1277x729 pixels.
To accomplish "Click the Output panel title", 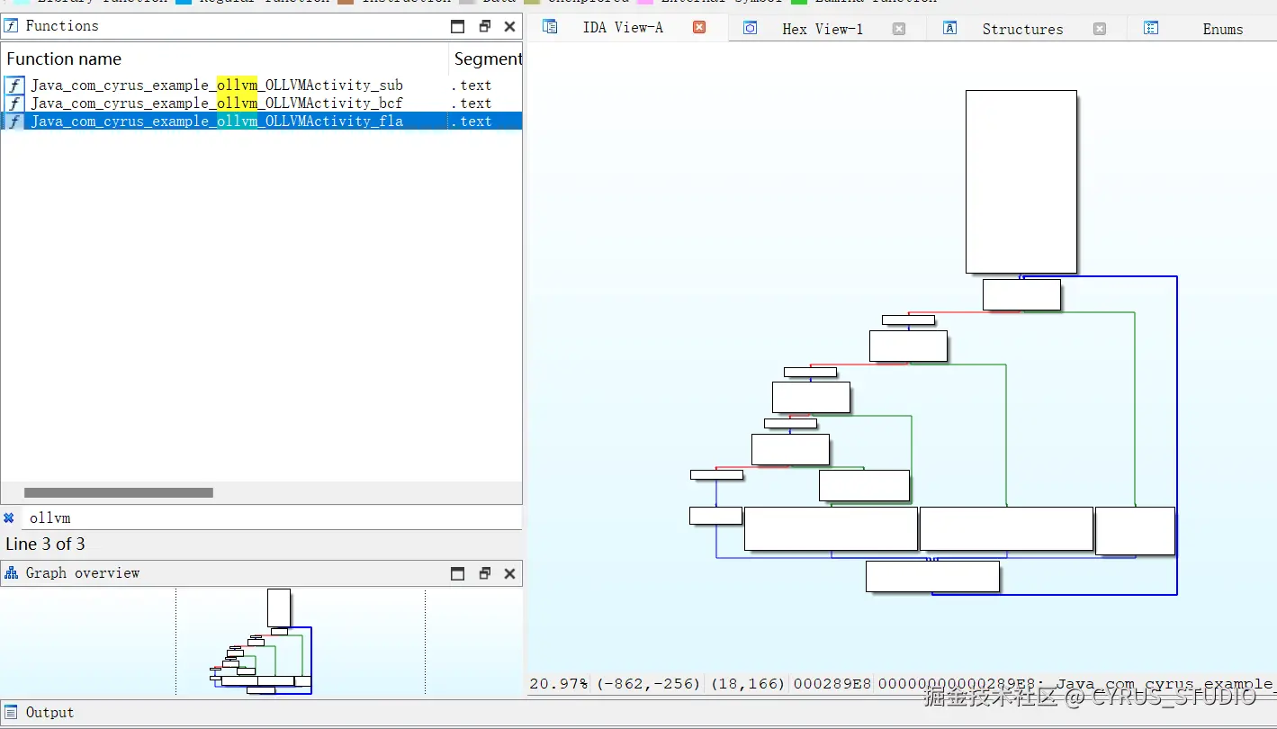I will (x=49, y=713).
